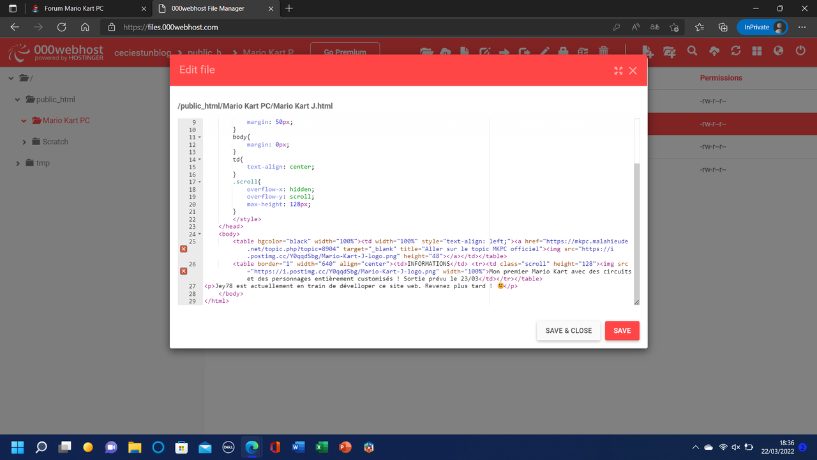Screen dimensions: 817x460
Task: Click the Go Premium button
Action: point(345,52)
